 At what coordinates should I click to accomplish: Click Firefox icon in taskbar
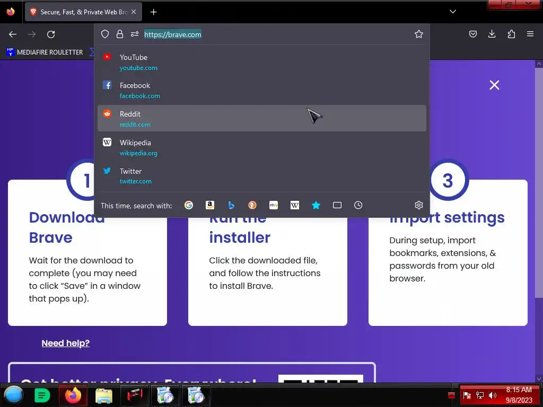point(73,395)
